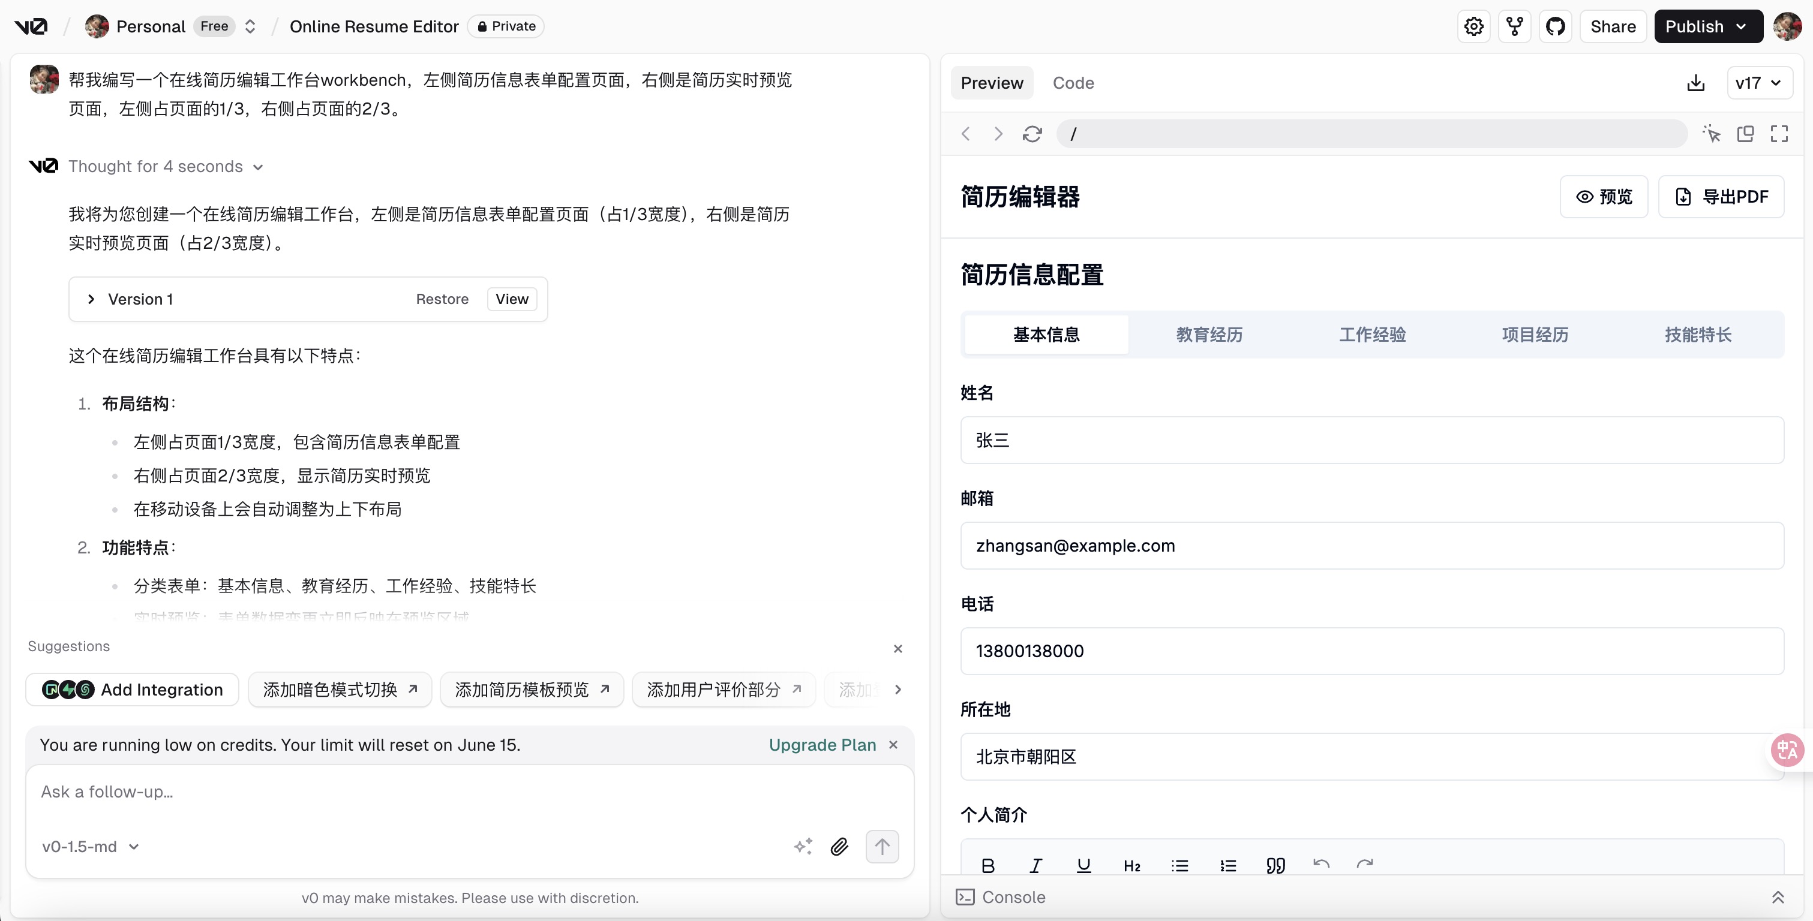Open the v0-1.5-md model selector

90,847
